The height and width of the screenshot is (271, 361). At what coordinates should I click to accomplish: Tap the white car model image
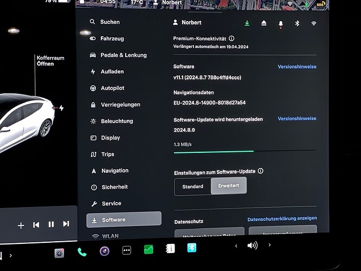click(x=26, y=122)
